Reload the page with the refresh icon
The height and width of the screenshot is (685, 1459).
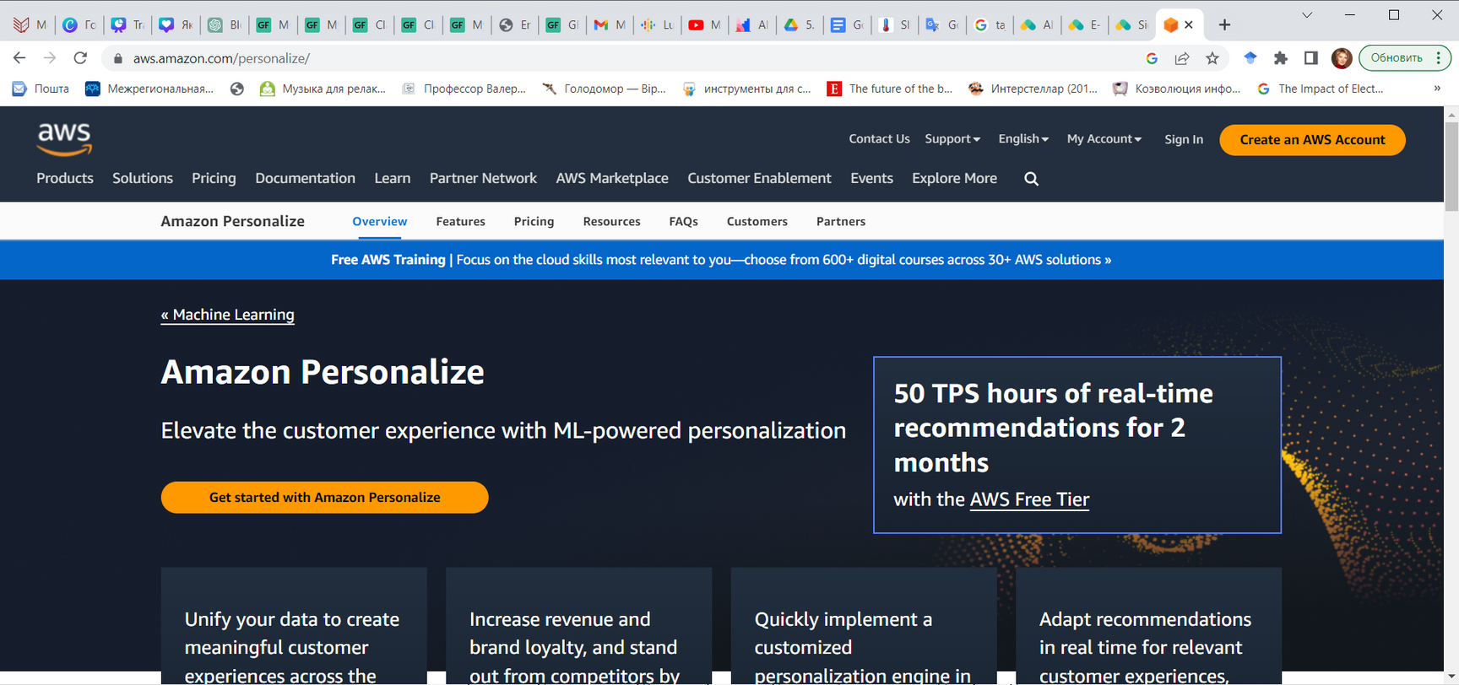[x=80, y=58]
